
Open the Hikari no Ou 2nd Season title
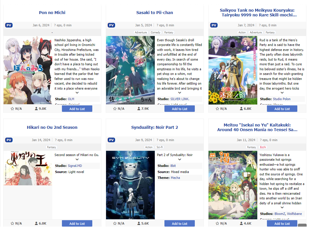52,127
